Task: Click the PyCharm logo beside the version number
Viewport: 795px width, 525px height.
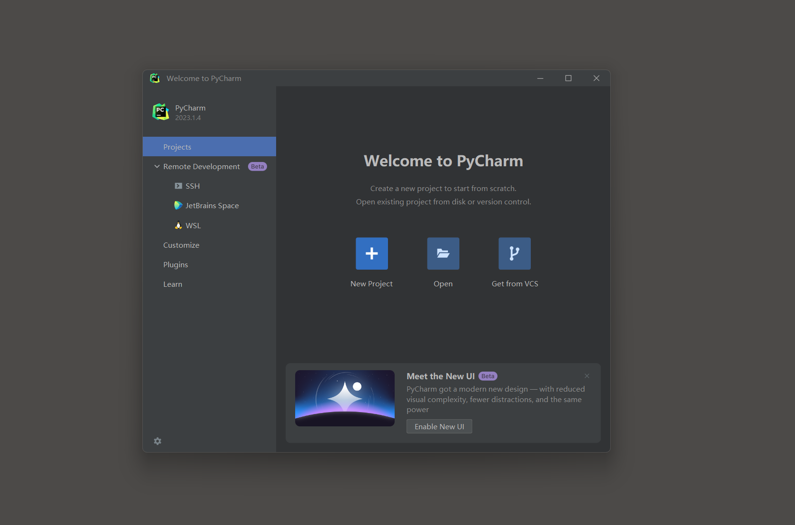Action: [x=161, y=112]
